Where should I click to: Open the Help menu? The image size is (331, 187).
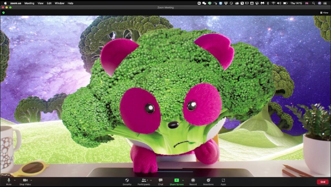pyautogui.click(x=70, y=3)
